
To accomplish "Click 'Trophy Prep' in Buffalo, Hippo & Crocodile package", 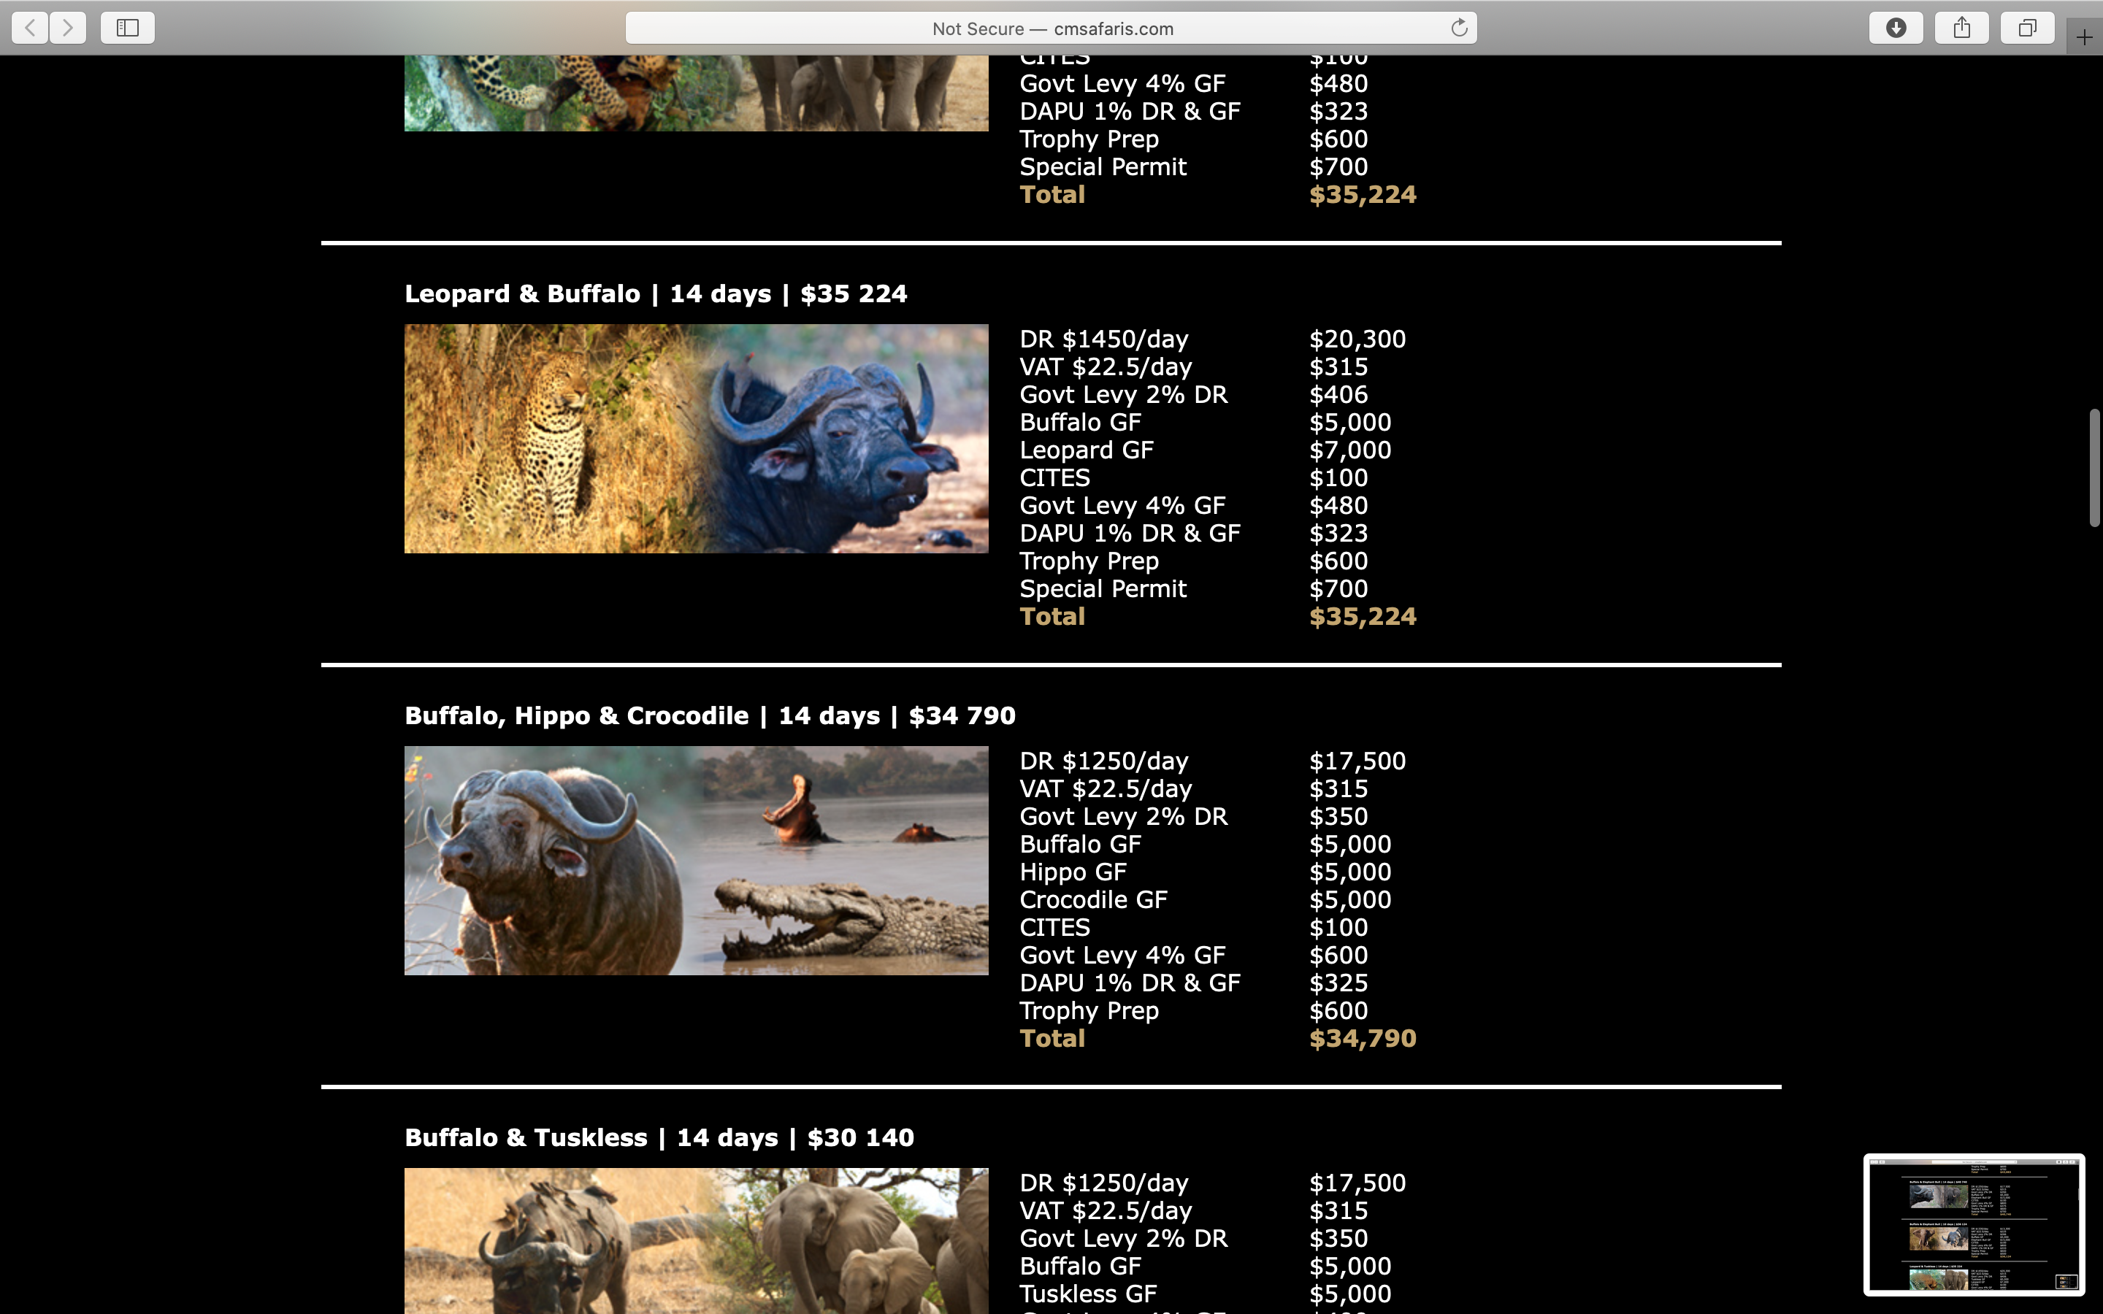I will (1089, 1011).
